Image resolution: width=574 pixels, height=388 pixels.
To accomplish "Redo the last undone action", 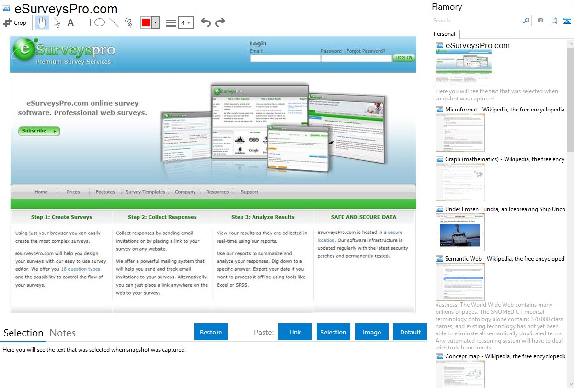I will coord(220,22).
